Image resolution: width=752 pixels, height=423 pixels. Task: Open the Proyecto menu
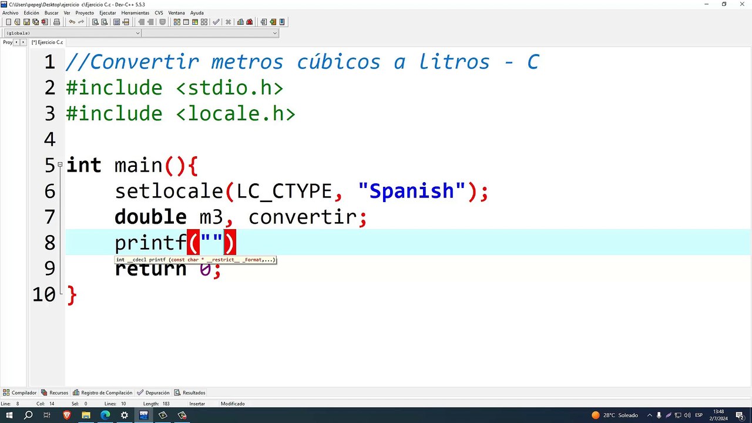tap(85, 12)
